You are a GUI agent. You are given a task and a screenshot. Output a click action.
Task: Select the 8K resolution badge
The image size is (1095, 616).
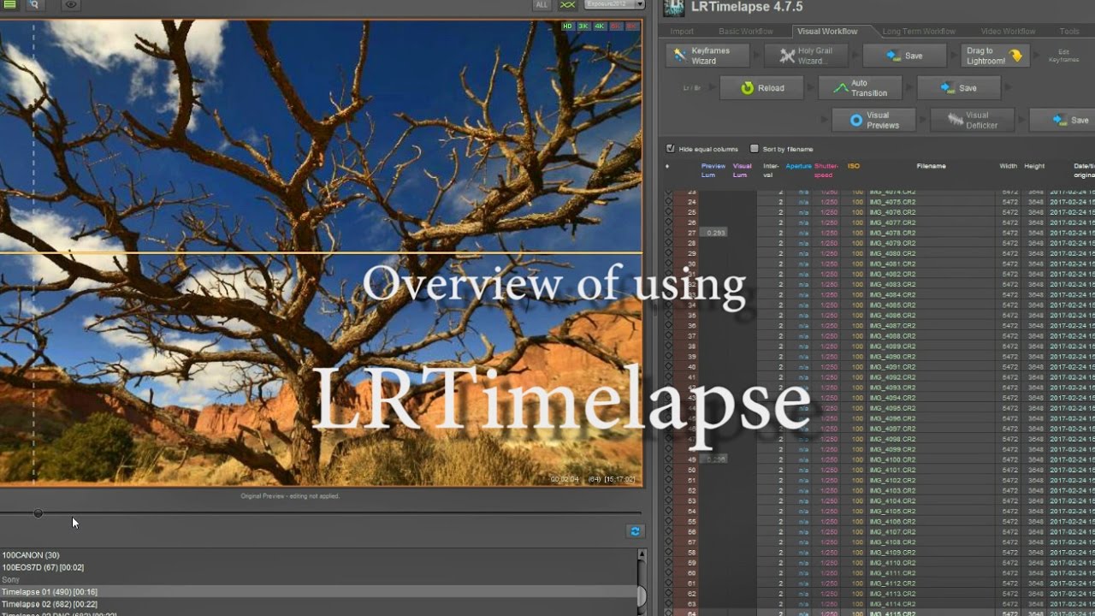coord(631,27)
